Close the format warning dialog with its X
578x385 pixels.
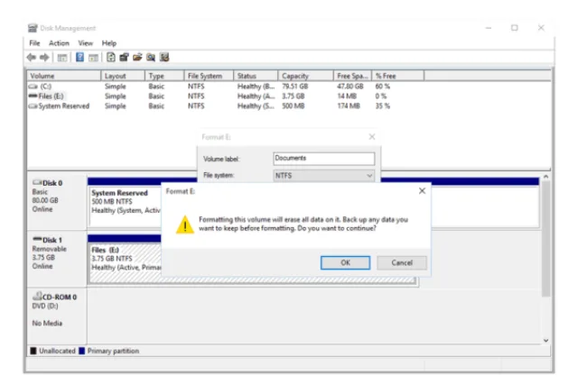[422, 190]
